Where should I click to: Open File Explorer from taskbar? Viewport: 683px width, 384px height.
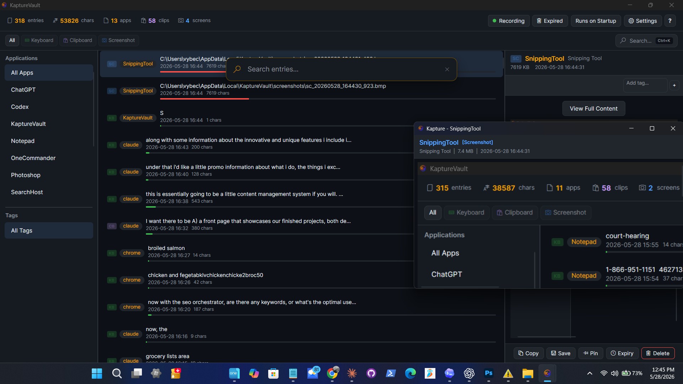point(528,373)
